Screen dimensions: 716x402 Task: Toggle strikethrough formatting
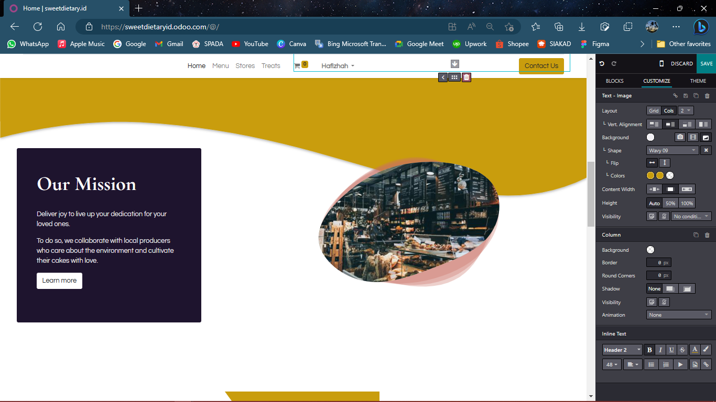[682, 350]
